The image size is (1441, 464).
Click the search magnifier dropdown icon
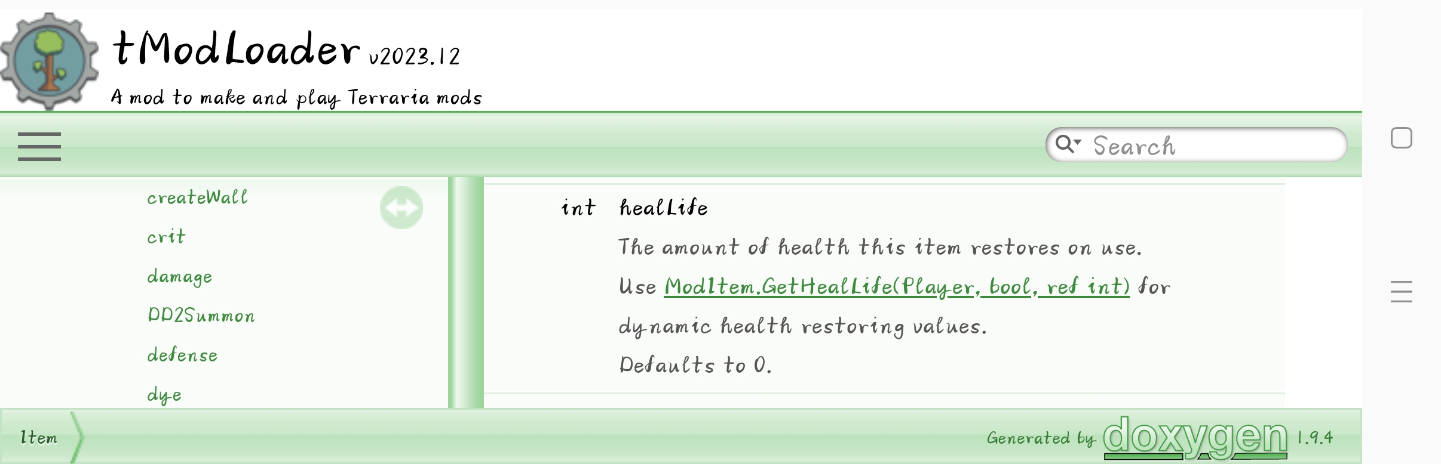pyautogui.click(x=1068, y=144)
